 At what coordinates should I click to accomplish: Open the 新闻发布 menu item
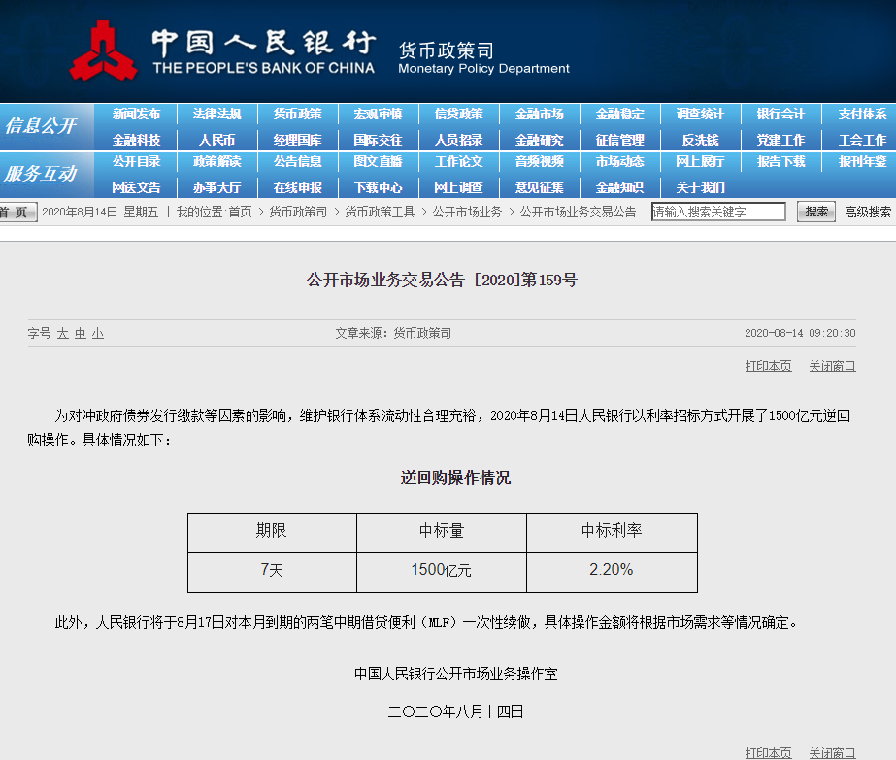(136, 115)
